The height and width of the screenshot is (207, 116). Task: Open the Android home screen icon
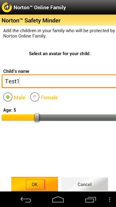click(58, 200)
